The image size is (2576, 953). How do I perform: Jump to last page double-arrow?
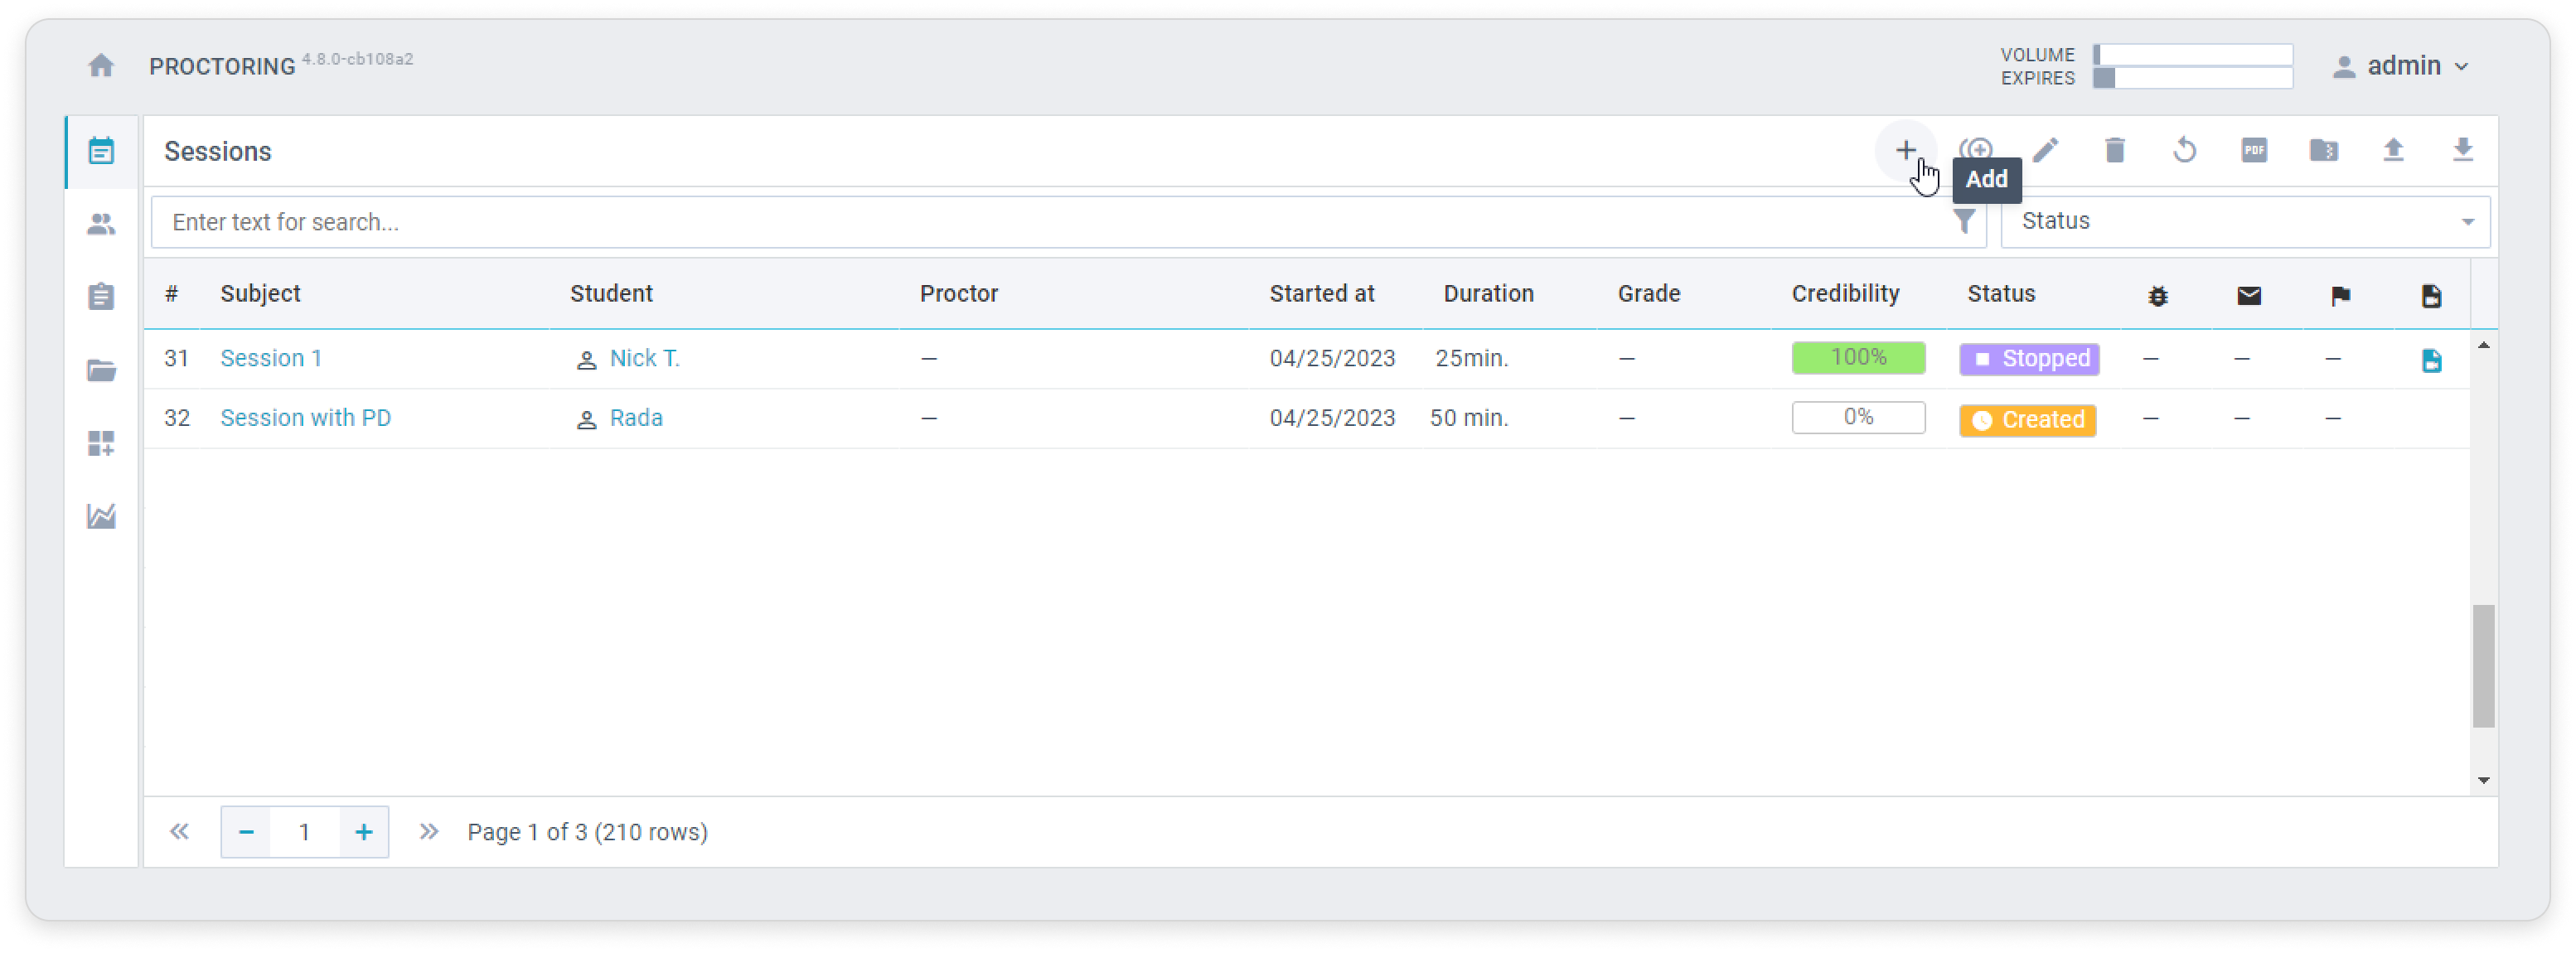[x=429, y=832]
